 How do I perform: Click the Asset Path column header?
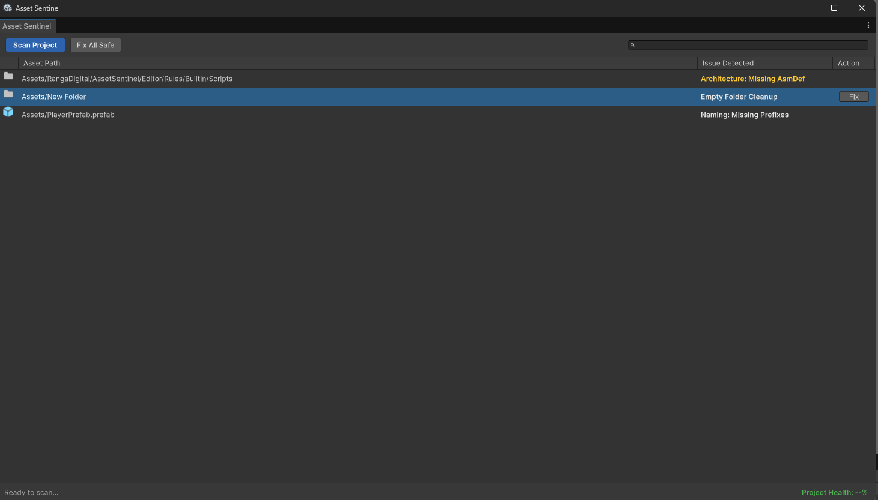tap(41, 62)
